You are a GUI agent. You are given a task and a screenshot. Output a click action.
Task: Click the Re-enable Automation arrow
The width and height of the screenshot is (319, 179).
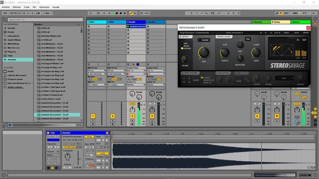coord(135,13)
